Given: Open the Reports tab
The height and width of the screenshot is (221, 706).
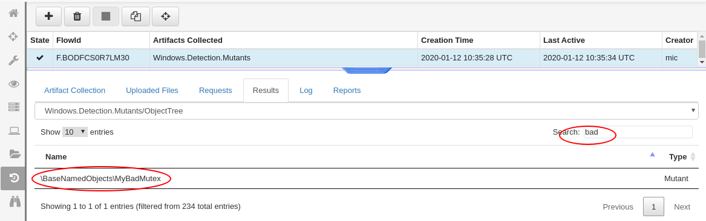Looking at the screenshot, I should [347, 91].
